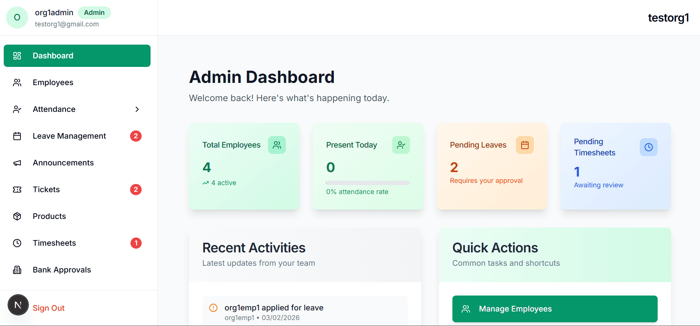Click the Employees people icon in sidebar

point(17,83)
